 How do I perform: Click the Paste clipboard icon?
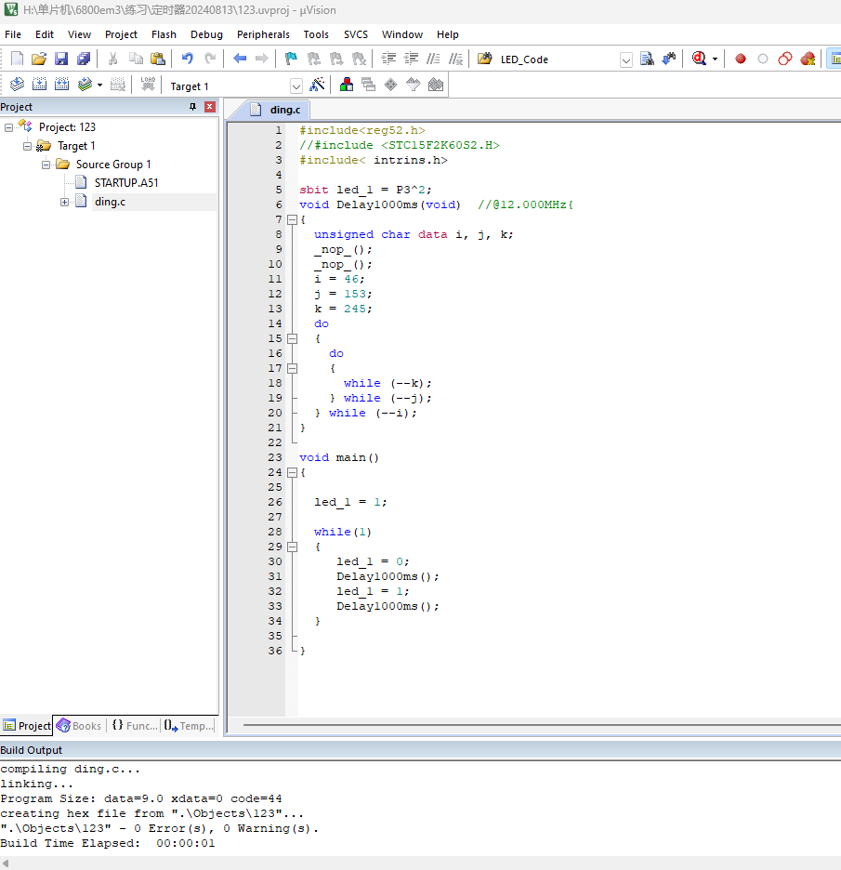[158, 59]
